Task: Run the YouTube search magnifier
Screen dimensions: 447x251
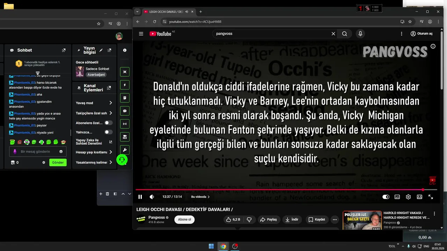Action: tap(345, 34)
